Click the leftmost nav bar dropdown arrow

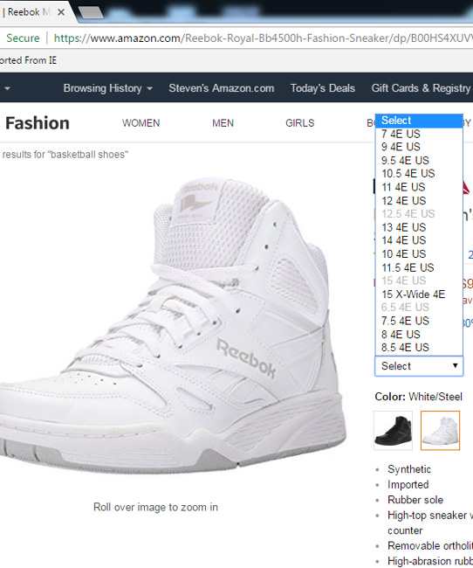7,88
